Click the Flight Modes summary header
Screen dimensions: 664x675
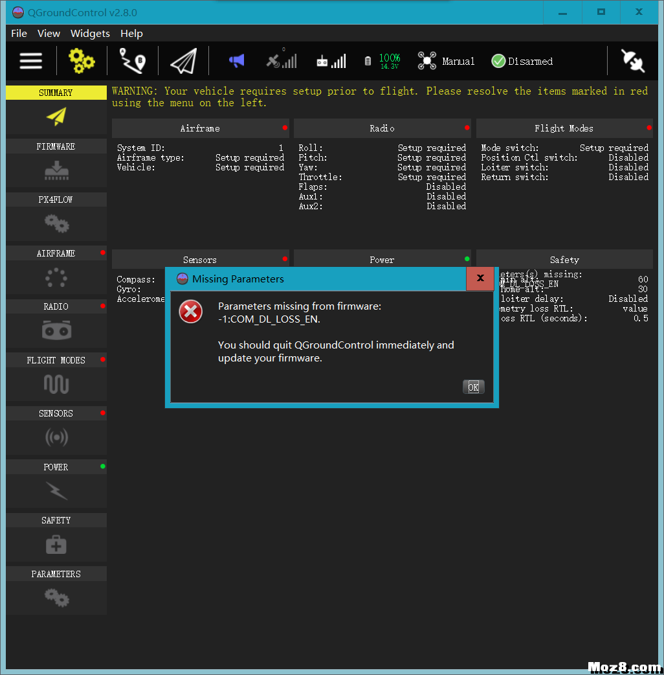[x=564, y=128]
